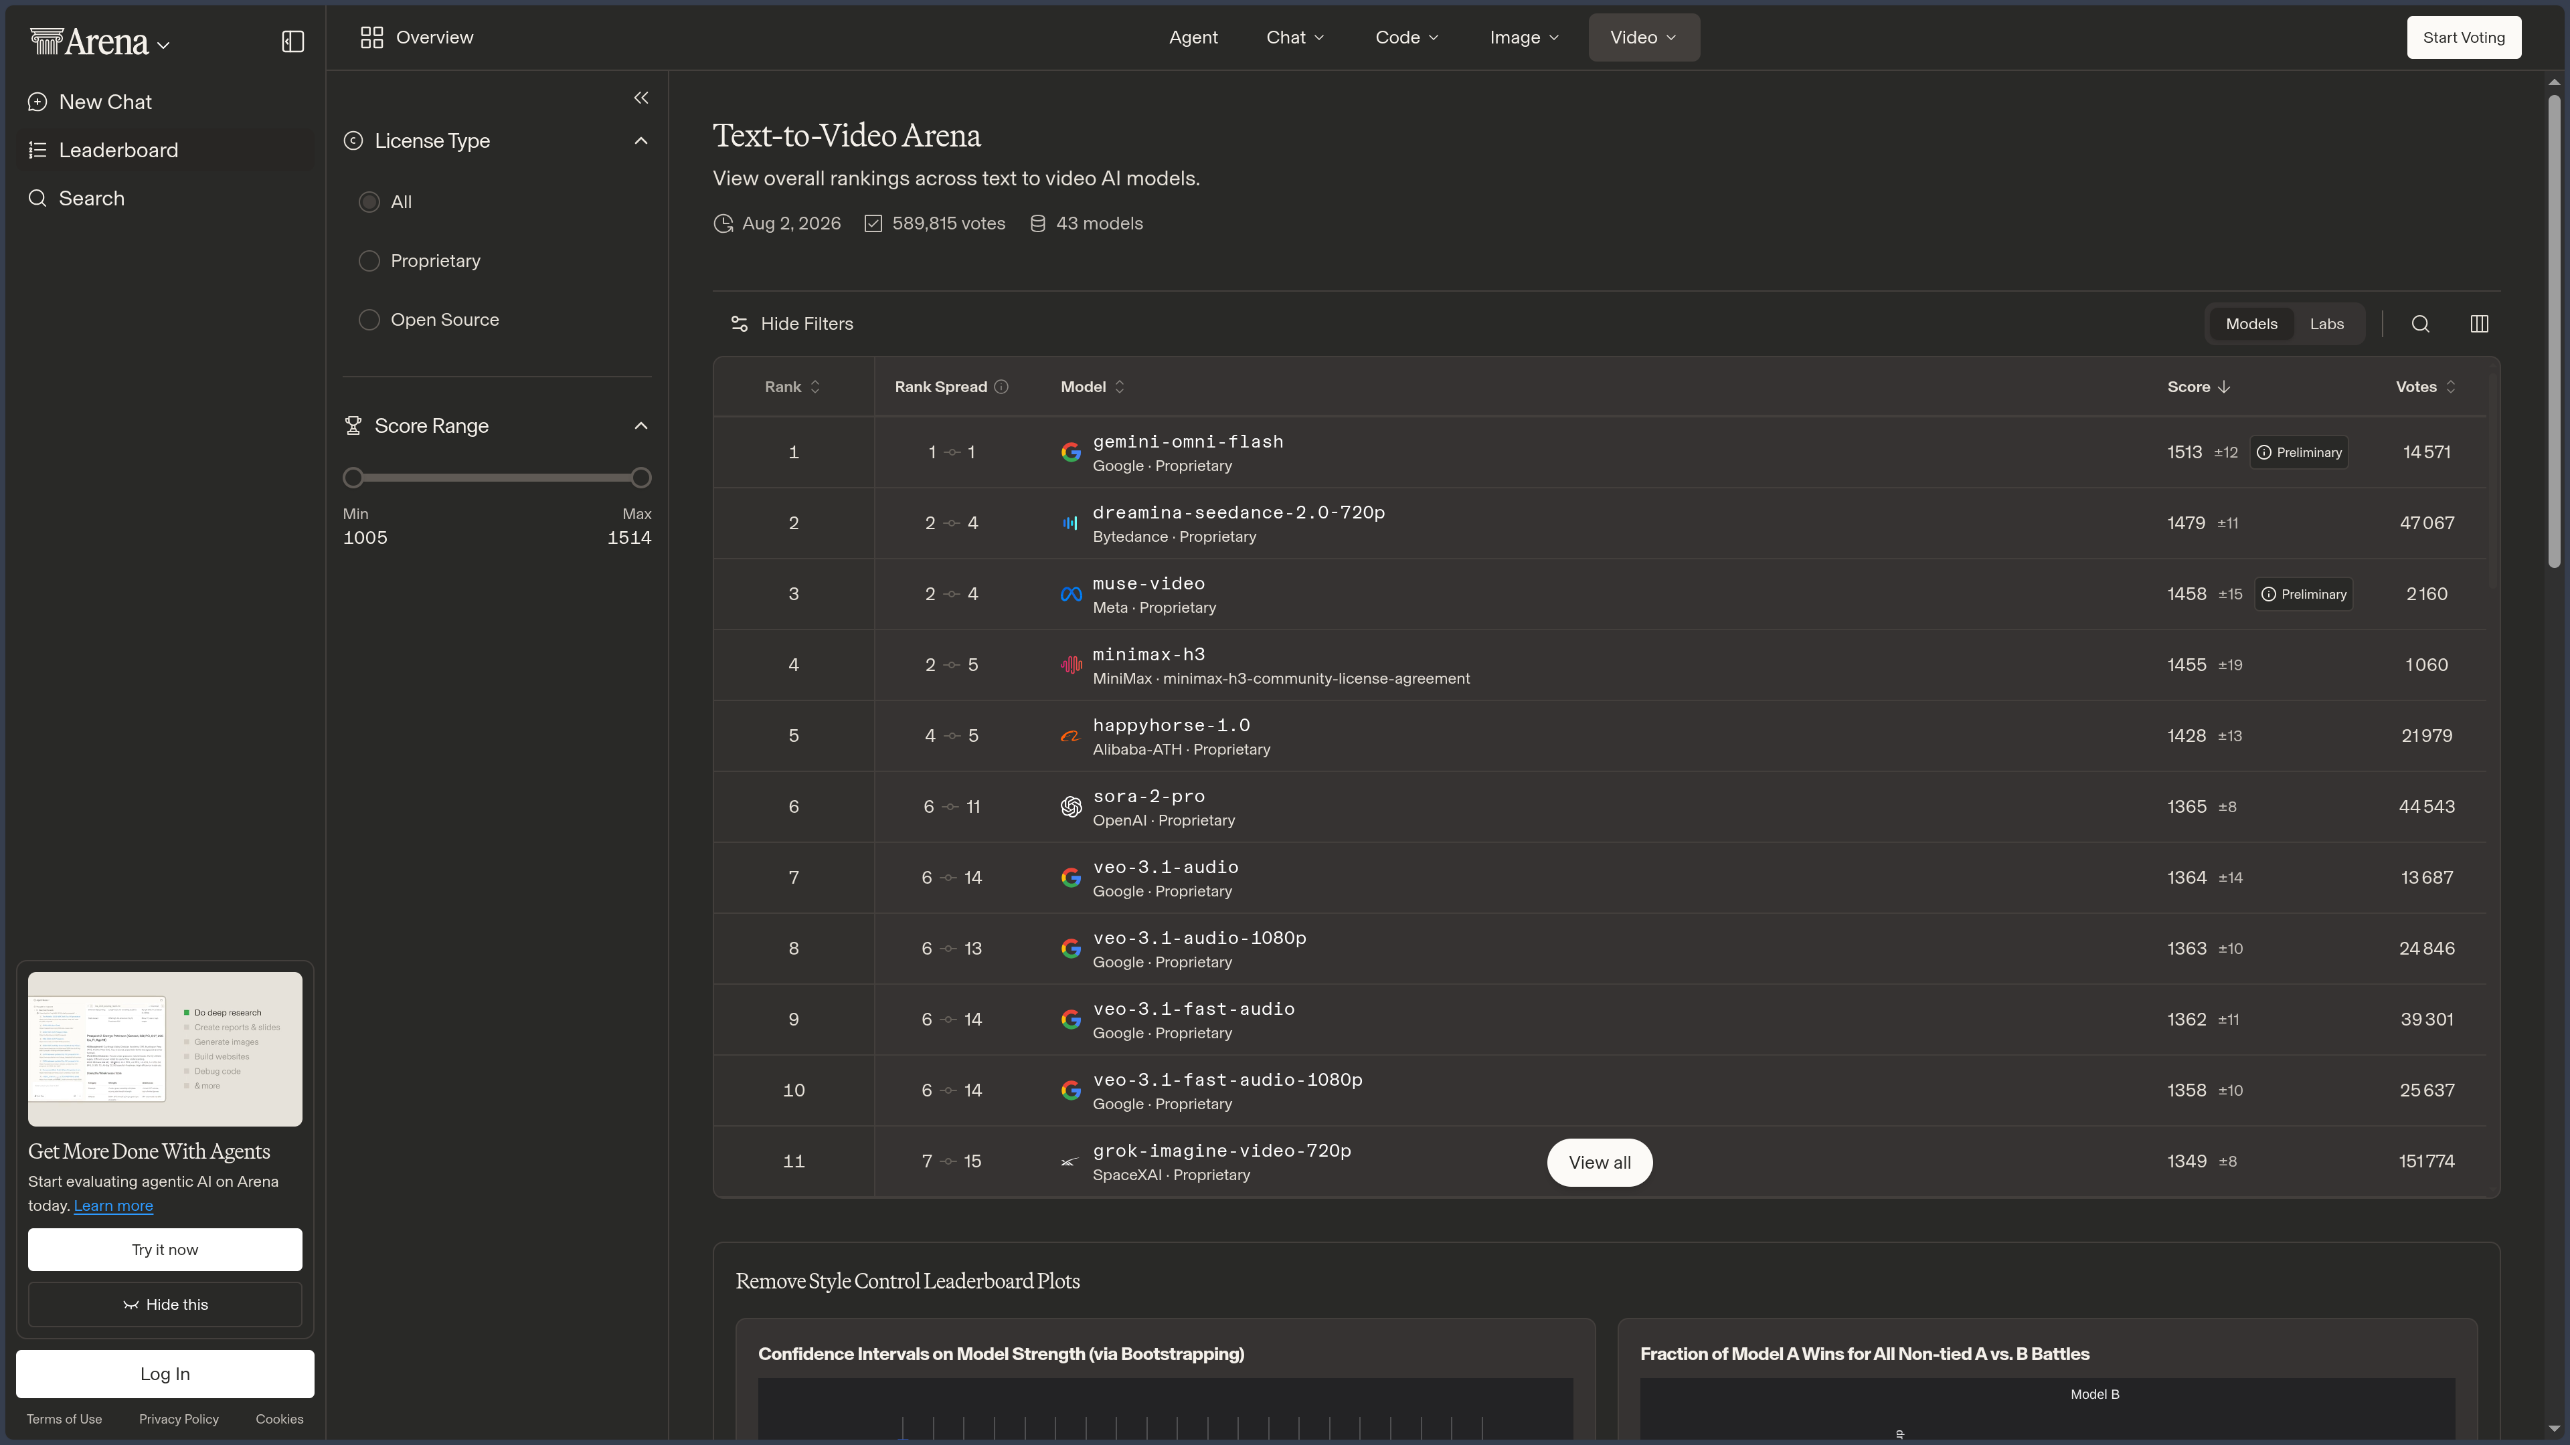Open New Chat in sidebar

point(165,102)
